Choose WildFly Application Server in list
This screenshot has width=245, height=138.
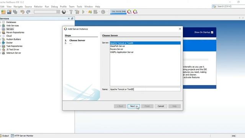tap(145, 52)
